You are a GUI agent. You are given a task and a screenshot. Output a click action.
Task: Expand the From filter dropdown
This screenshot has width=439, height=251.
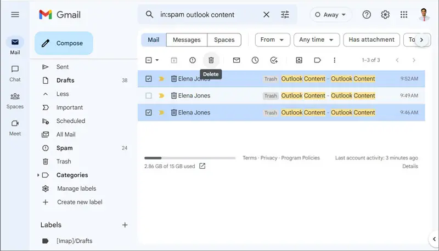click(x=273, y=40)
